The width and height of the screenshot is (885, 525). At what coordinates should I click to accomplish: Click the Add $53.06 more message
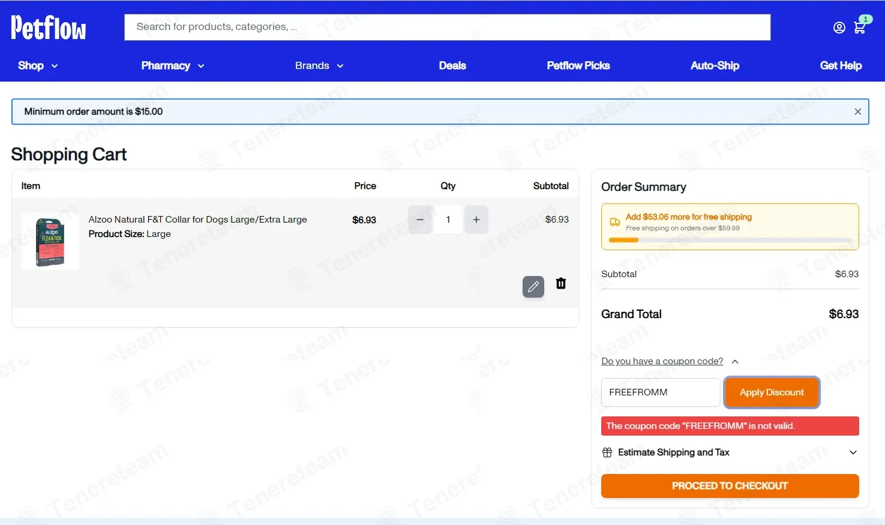tap(689, 217)
